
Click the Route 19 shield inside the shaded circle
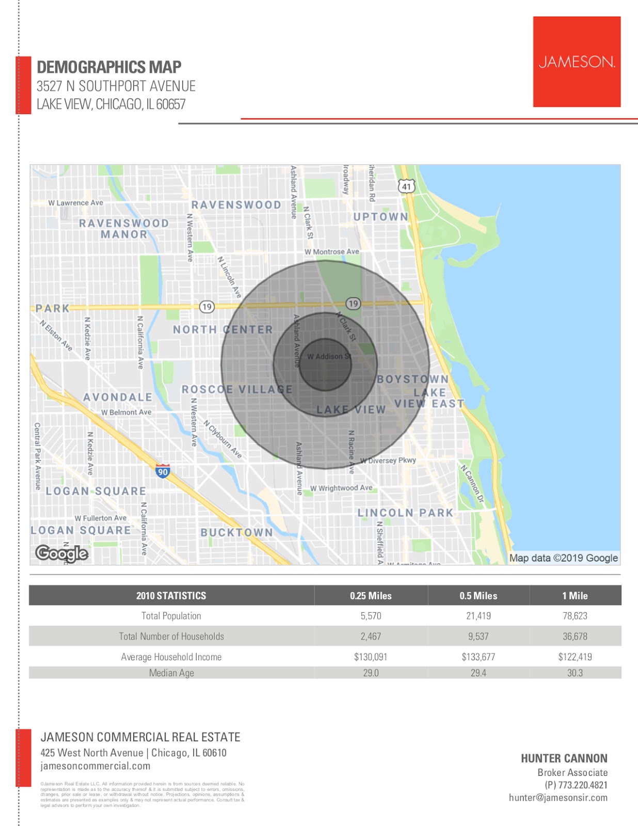353,304
